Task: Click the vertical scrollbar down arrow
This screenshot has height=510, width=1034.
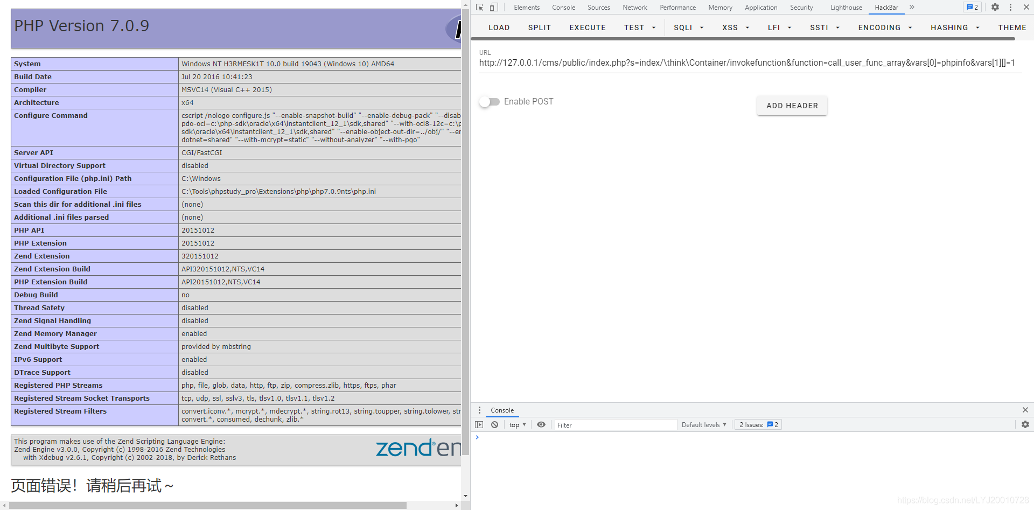Action: pyautogui.click(x=466, y=497)
